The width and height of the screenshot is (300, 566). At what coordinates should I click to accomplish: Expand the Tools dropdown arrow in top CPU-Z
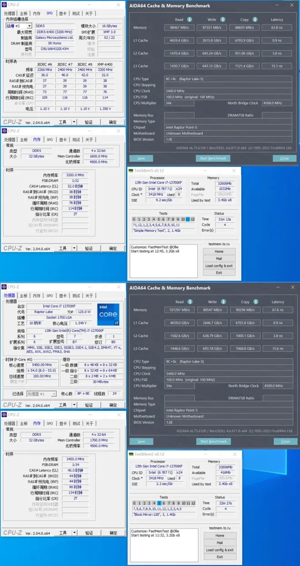[x=71, y=122]
